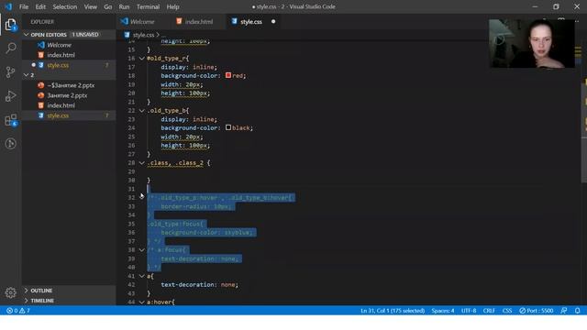The height and width of the screenshot is (330, 587).
Task: Click the unsaved dot on style.css tab
Action: (x=273, y=22)
